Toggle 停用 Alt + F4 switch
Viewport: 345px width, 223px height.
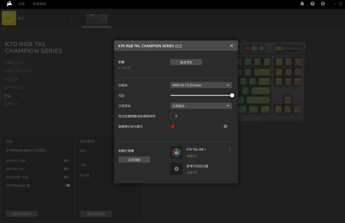click(x=67, y=169)
